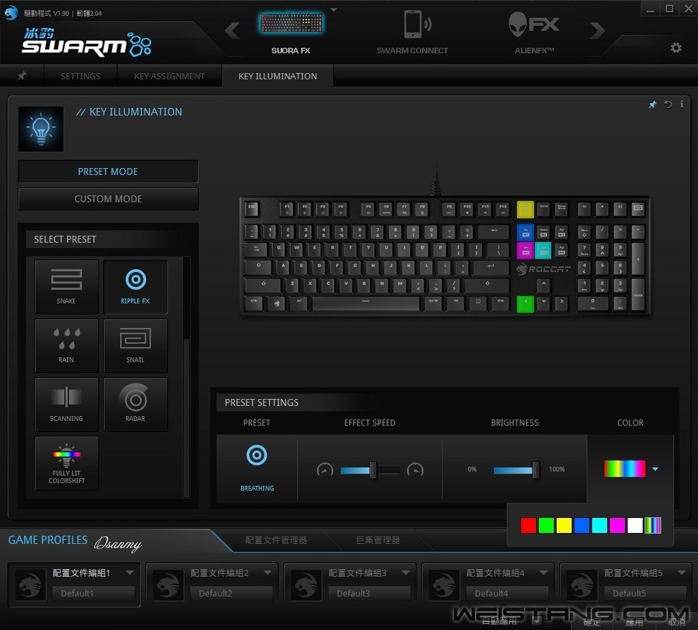
Task: Pin the Key Illumination panel
Action: (x=652, y=104)
